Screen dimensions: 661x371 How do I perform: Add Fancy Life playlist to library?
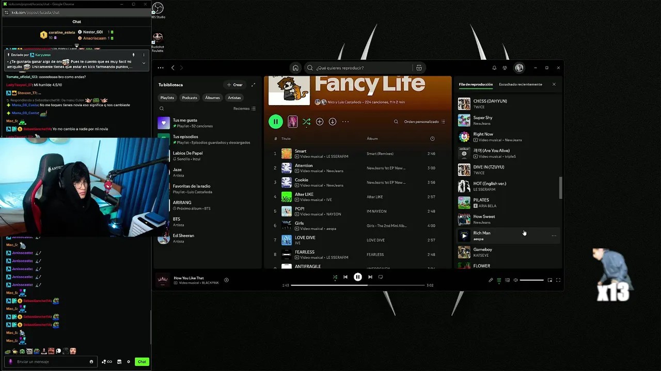point(320,122)
